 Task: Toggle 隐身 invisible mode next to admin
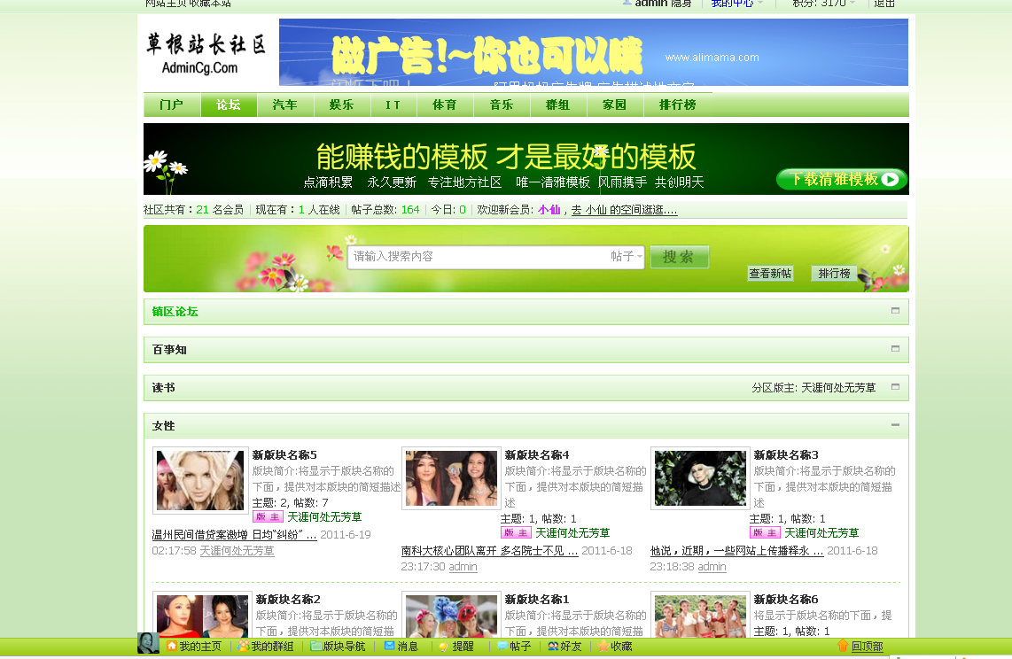click(681, 4)
